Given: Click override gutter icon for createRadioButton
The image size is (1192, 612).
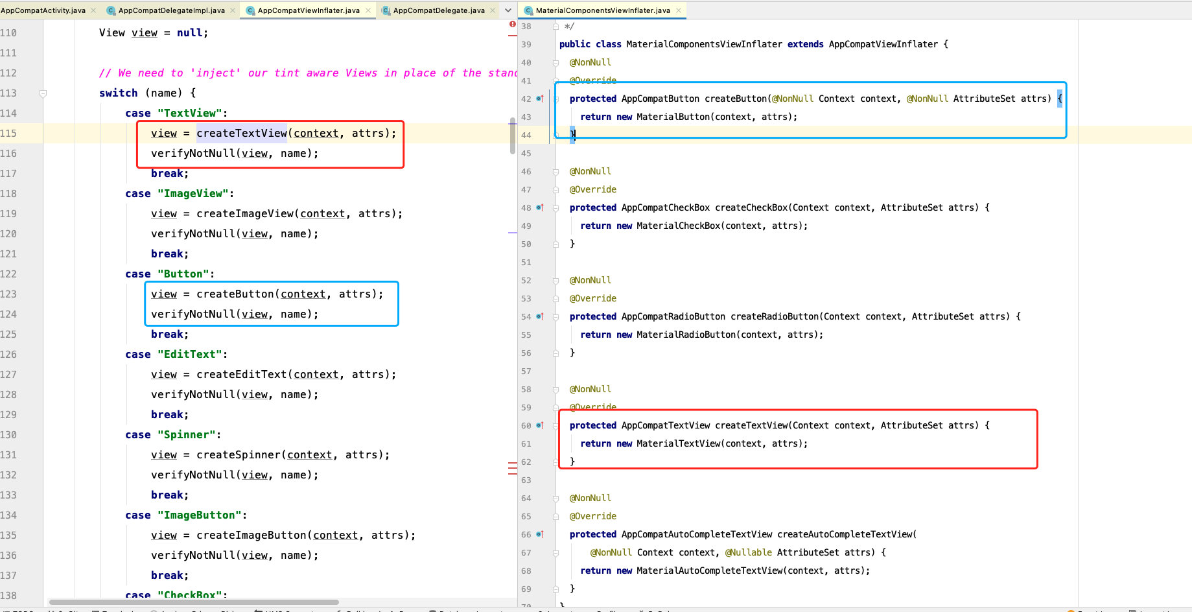Looking at the screenshot, I should [540, 316].
